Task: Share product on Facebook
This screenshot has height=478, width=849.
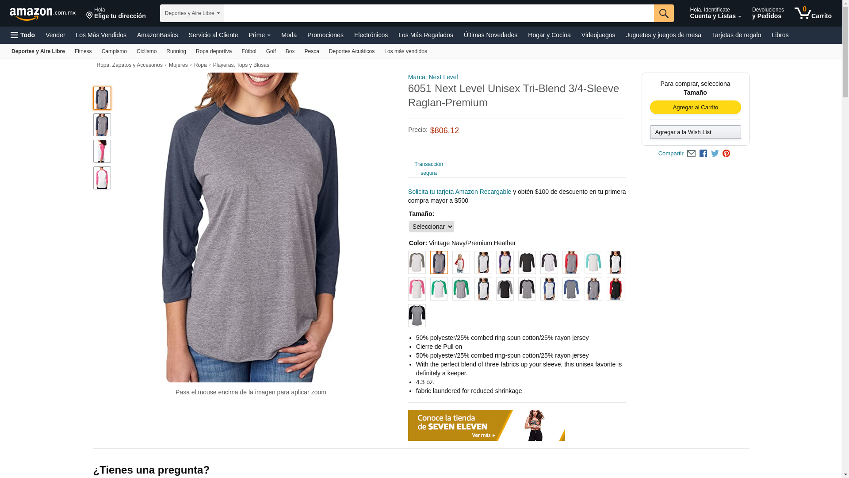Action: click(703, 154)
